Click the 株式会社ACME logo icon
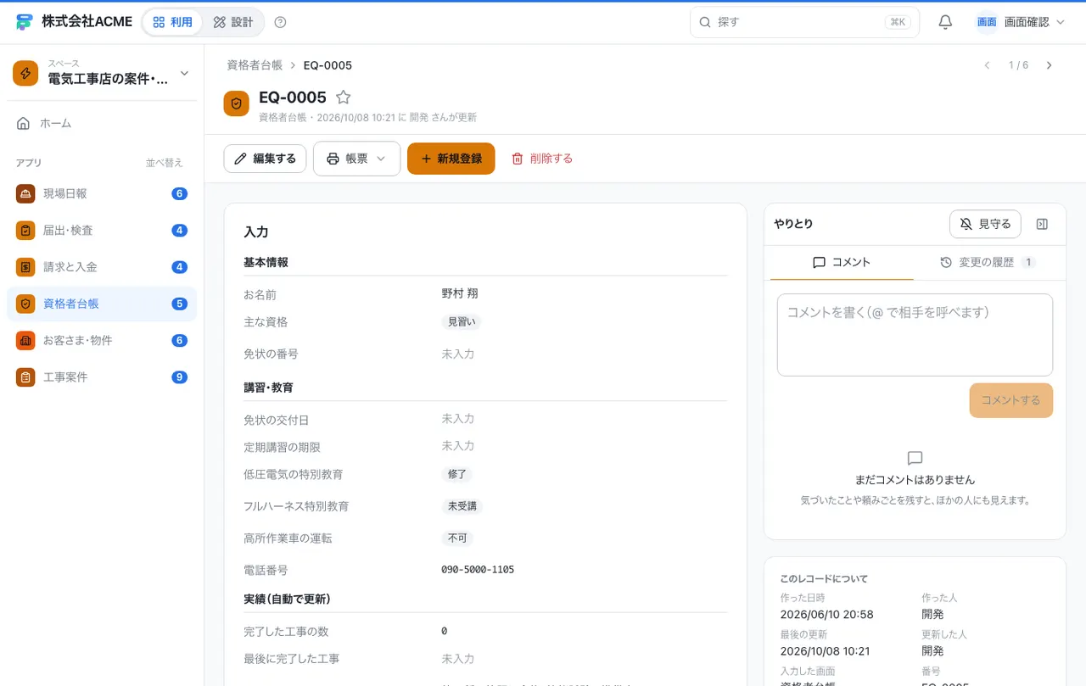 point(24,22)
